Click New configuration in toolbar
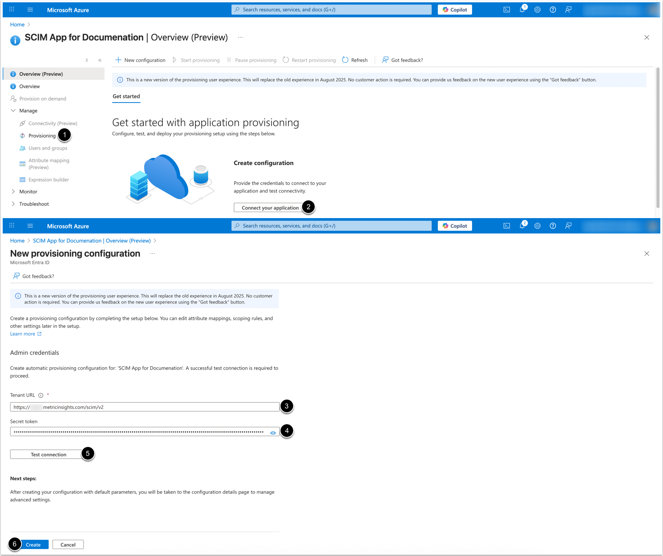663x556 pixels. click(x=140, y=60)
